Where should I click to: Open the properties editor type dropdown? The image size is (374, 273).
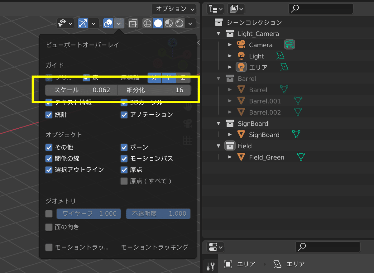215,247
